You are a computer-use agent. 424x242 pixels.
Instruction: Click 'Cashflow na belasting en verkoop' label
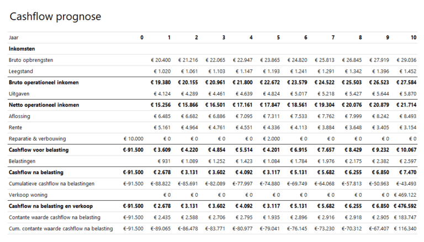tap(51, 206)
